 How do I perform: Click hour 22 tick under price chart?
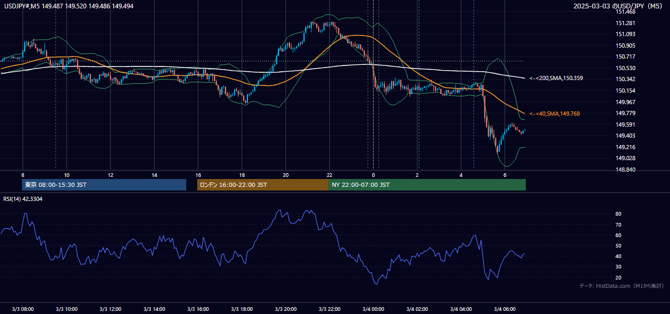329,175
